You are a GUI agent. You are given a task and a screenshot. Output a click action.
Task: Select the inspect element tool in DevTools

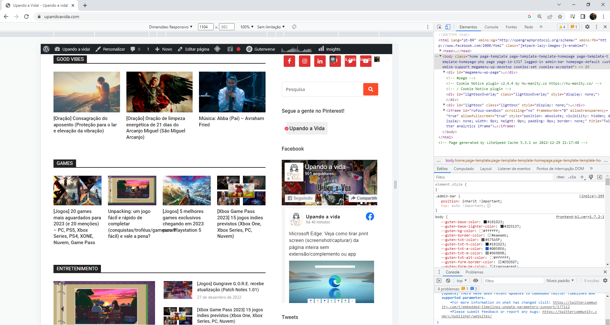(439, 27)
